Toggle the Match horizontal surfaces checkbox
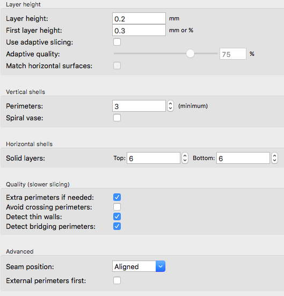This screenshot has width=284, height=296. [x=117, y=66]
